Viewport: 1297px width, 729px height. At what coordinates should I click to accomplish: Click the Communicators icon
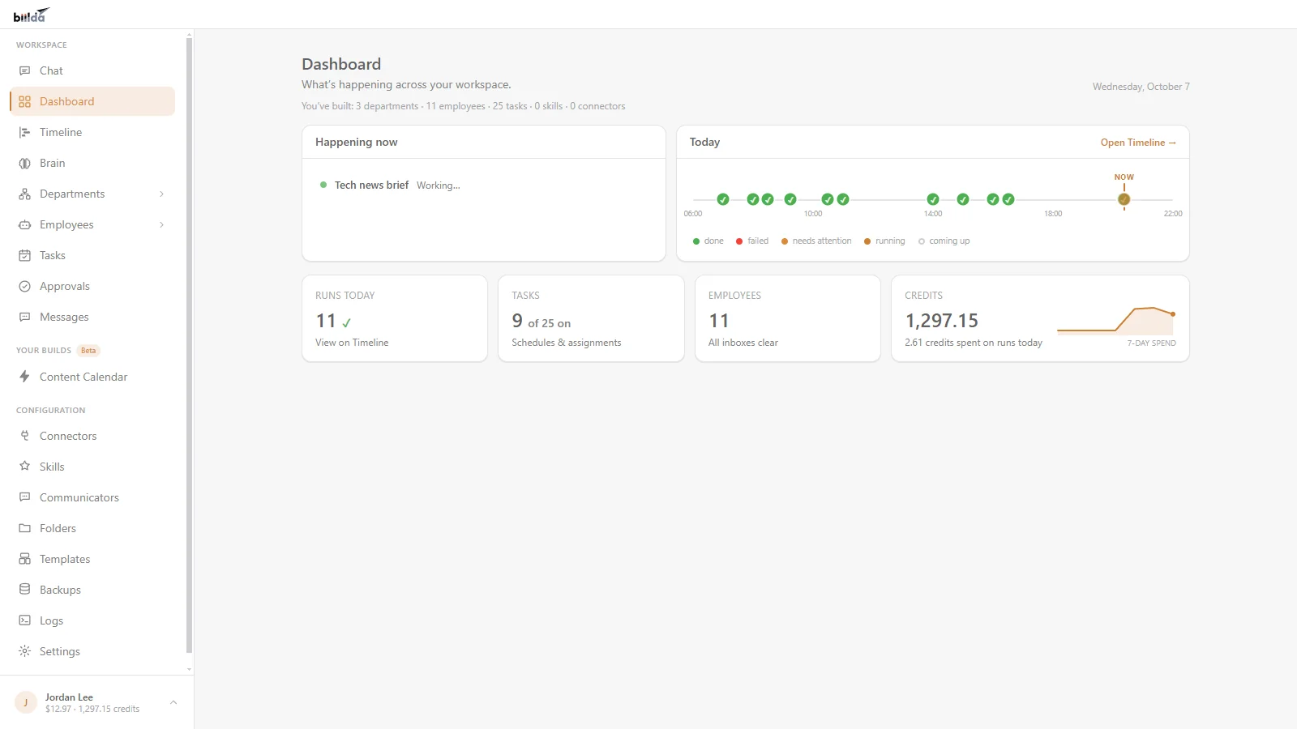tap(25, 497)
